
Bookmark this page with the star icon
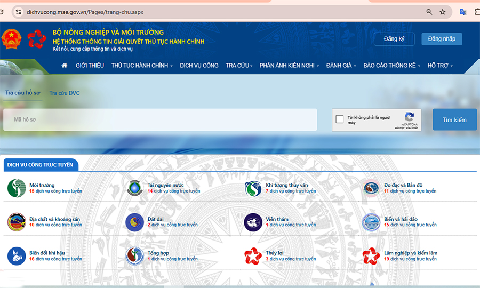pos(443,12)
